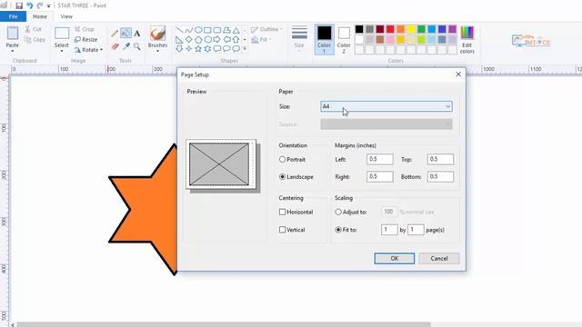Select the Text tool

(137, 34)
